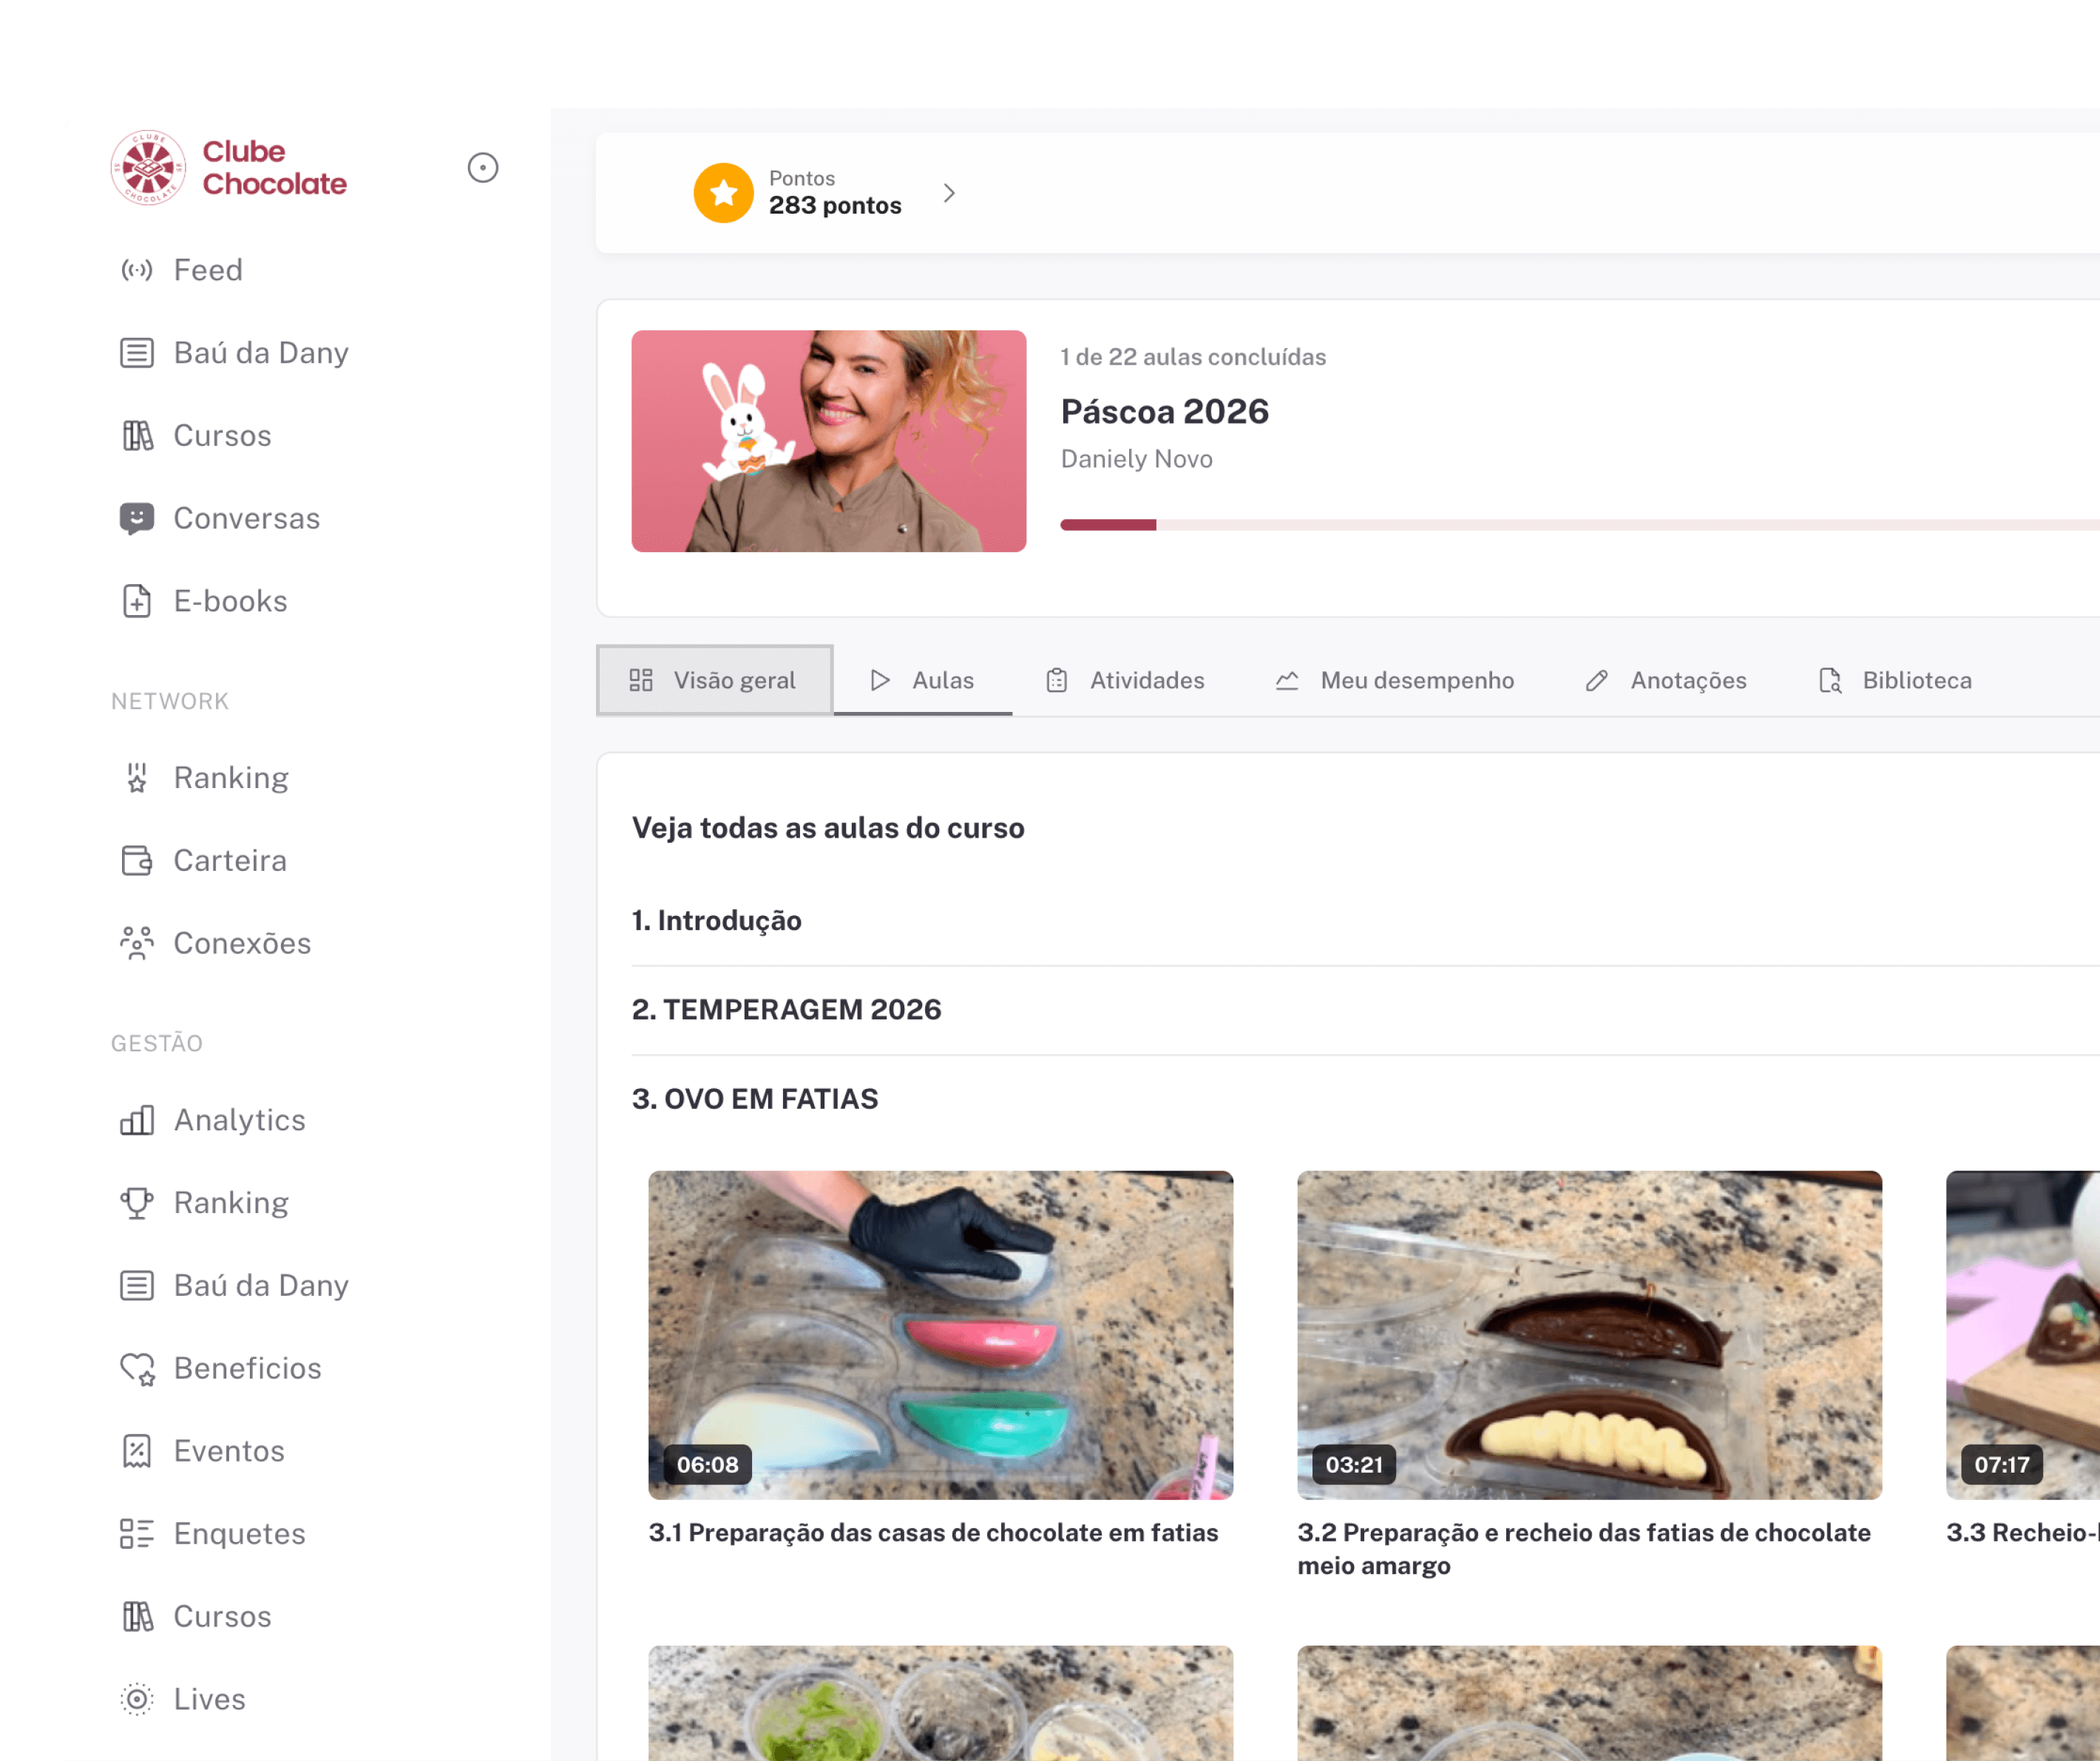The width and height of the screenshot is (2100, 1761).
Task: Open Ranking medal icon under NETWORK
Action: pos(137,778)
